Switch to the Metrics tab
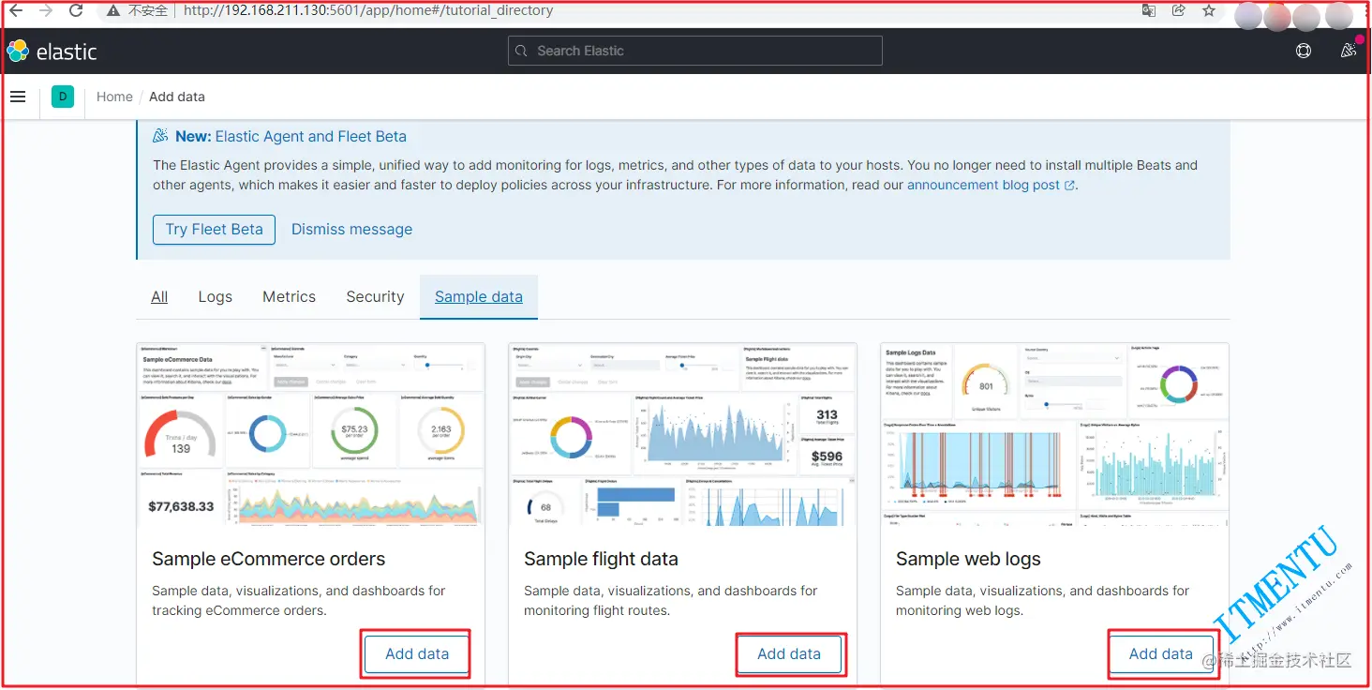Image resolution: width=1372 pixels, height=690 pixels. pos(289,296)
